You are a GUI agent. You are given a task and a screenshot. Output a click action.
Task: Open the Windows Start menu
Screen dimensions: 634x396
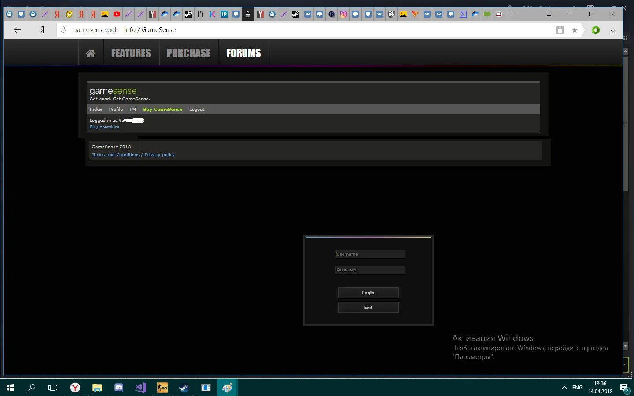[x=10, y=388]
